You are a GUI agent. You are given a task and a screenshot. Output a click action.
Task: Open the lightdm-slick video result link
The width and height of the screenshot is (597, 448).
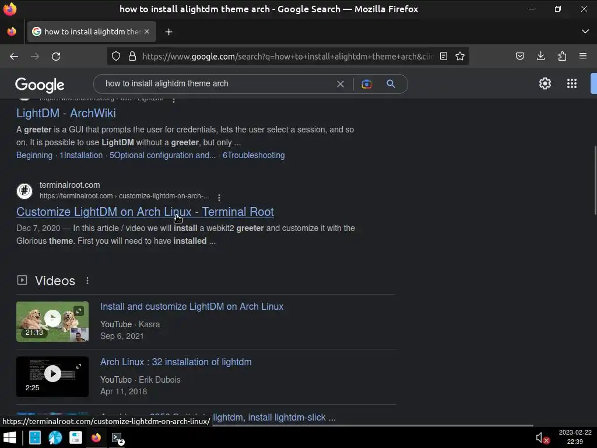click(274, 418)
